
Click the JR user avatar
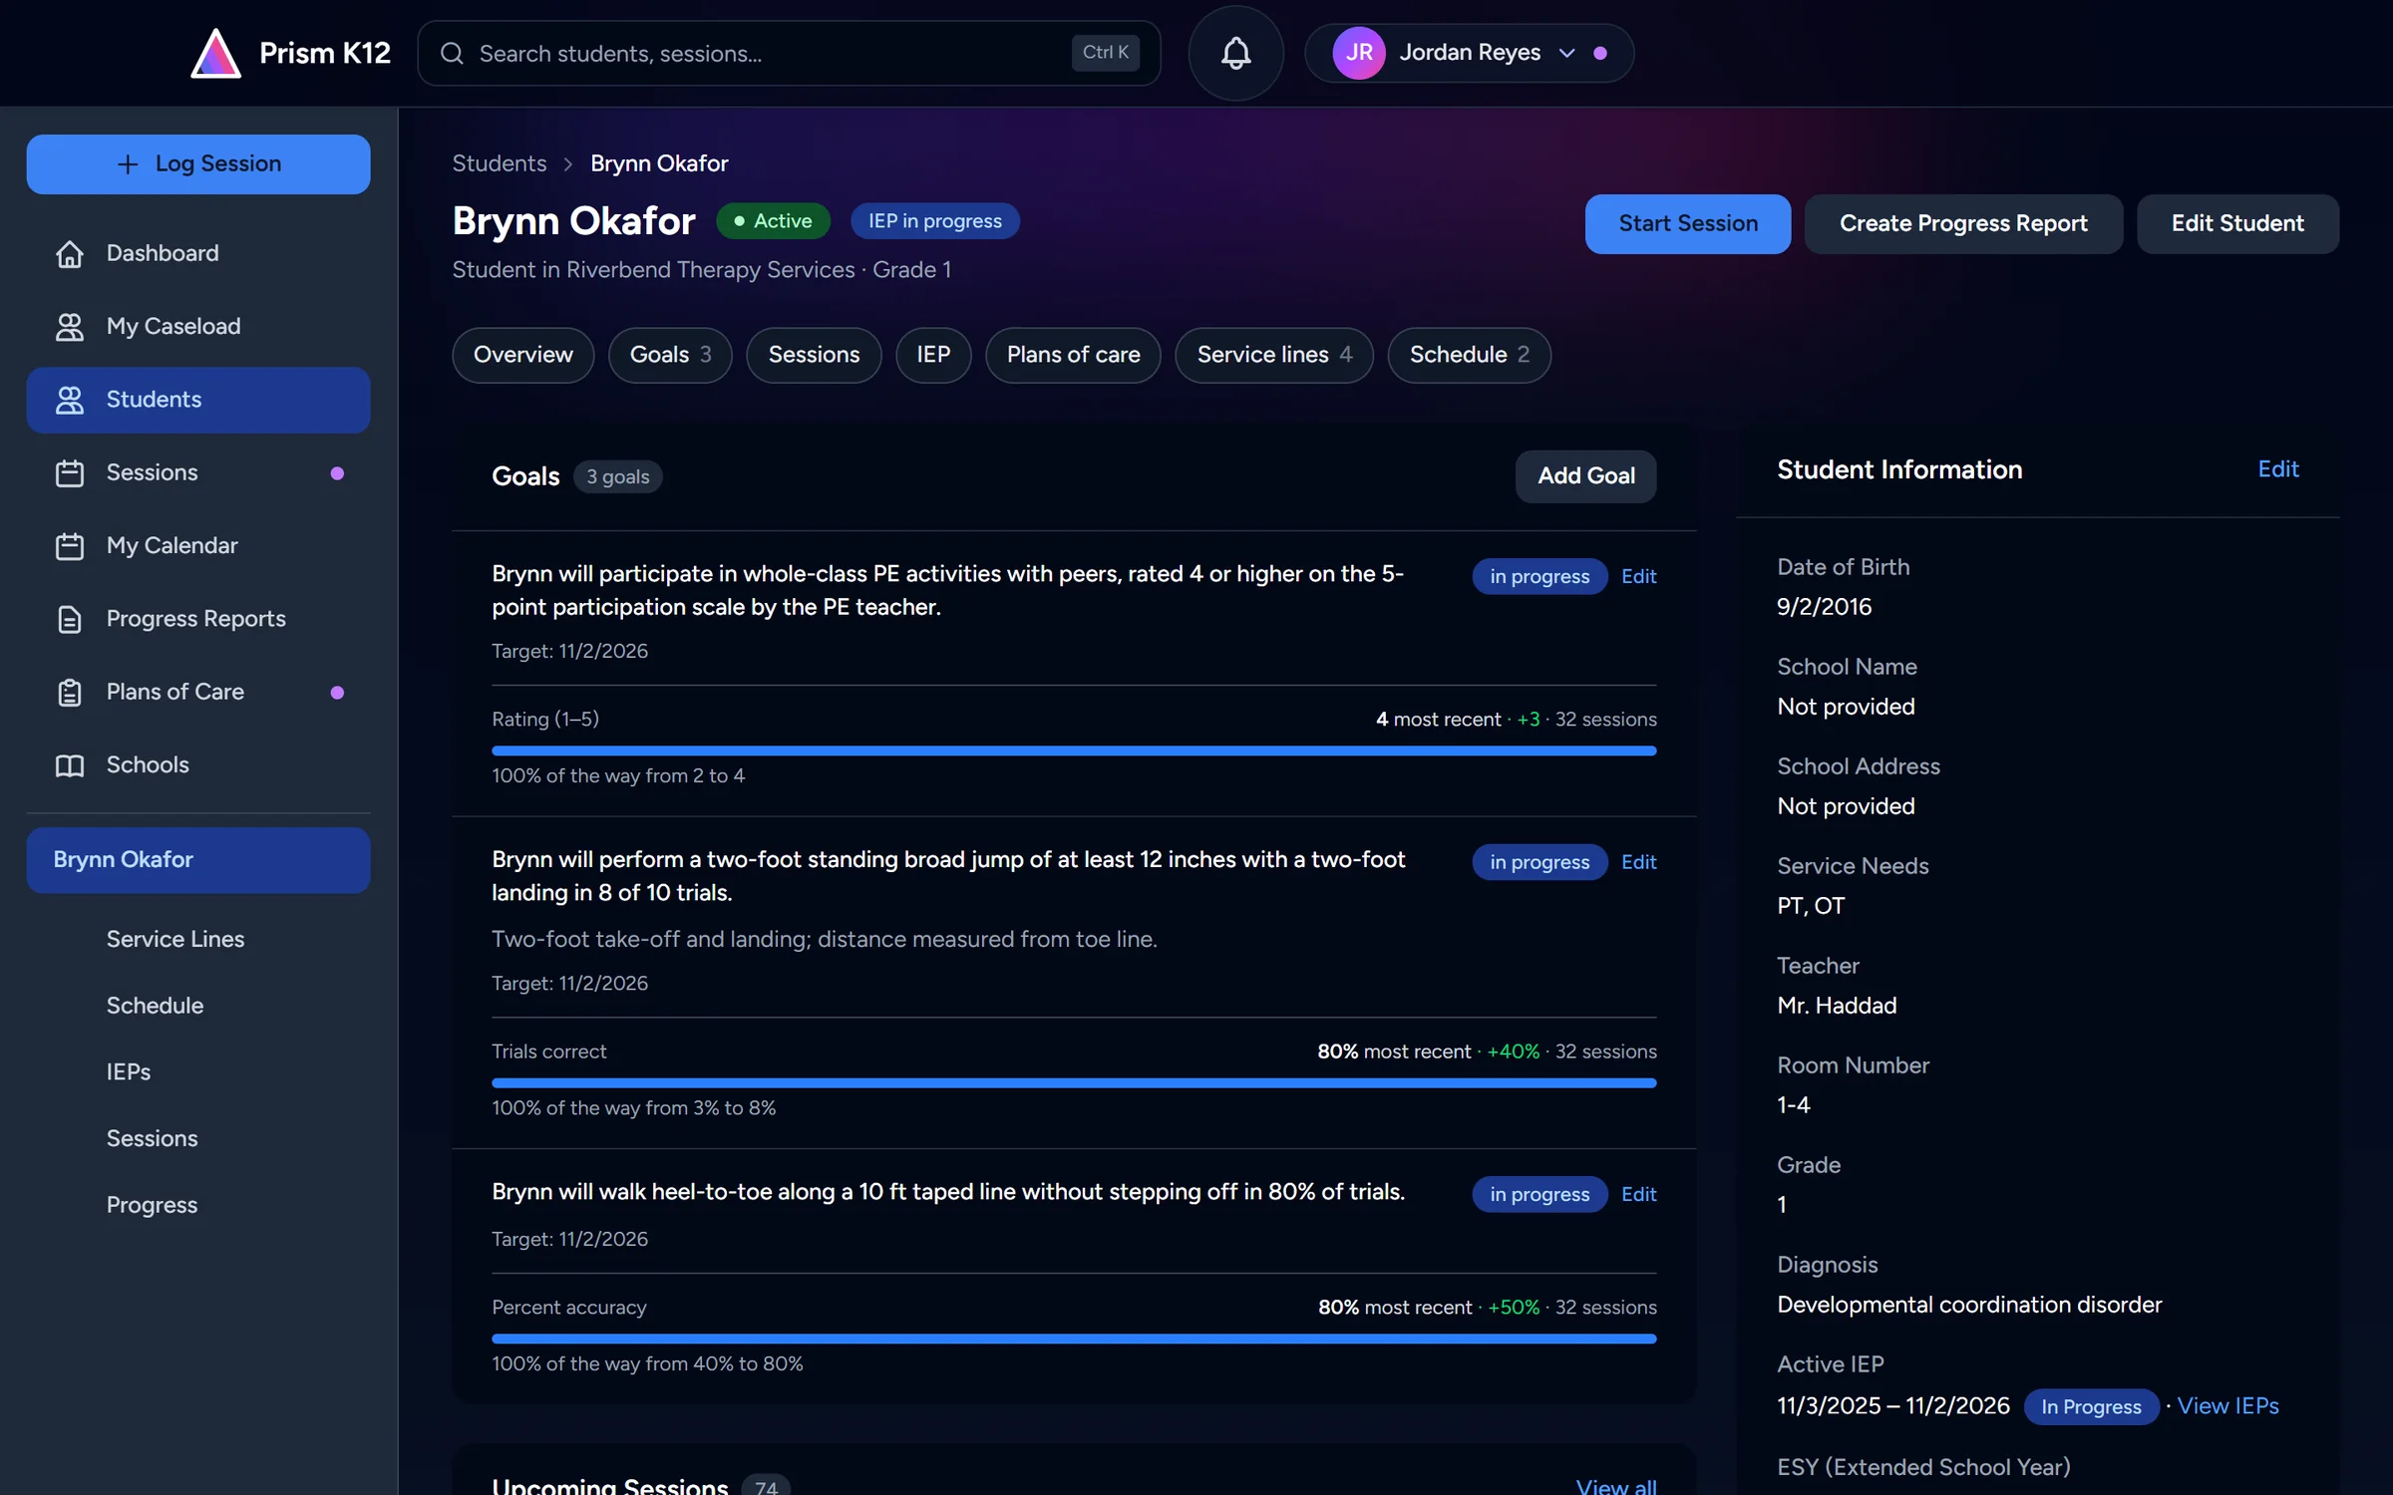(x=1359, y=53)
